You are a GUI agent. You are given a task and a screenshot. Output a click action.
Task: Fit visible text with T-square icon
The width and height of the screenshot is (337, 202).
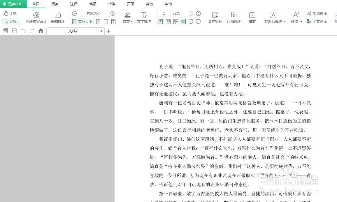(x=113, y=22)
